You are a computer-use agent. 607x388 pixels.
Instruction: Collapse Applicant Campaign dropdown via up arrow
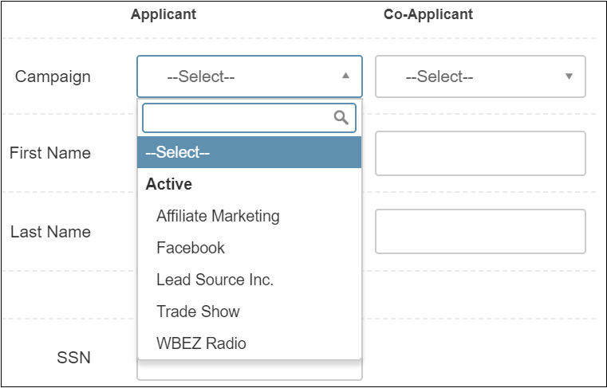tap(345, 76)
